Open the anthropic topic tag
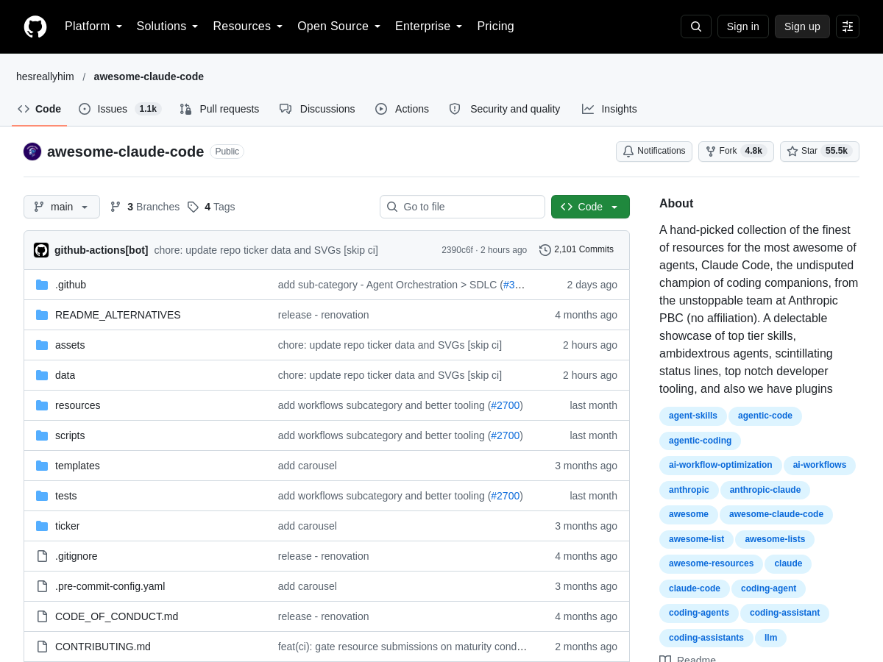 [x=689, y=491]
